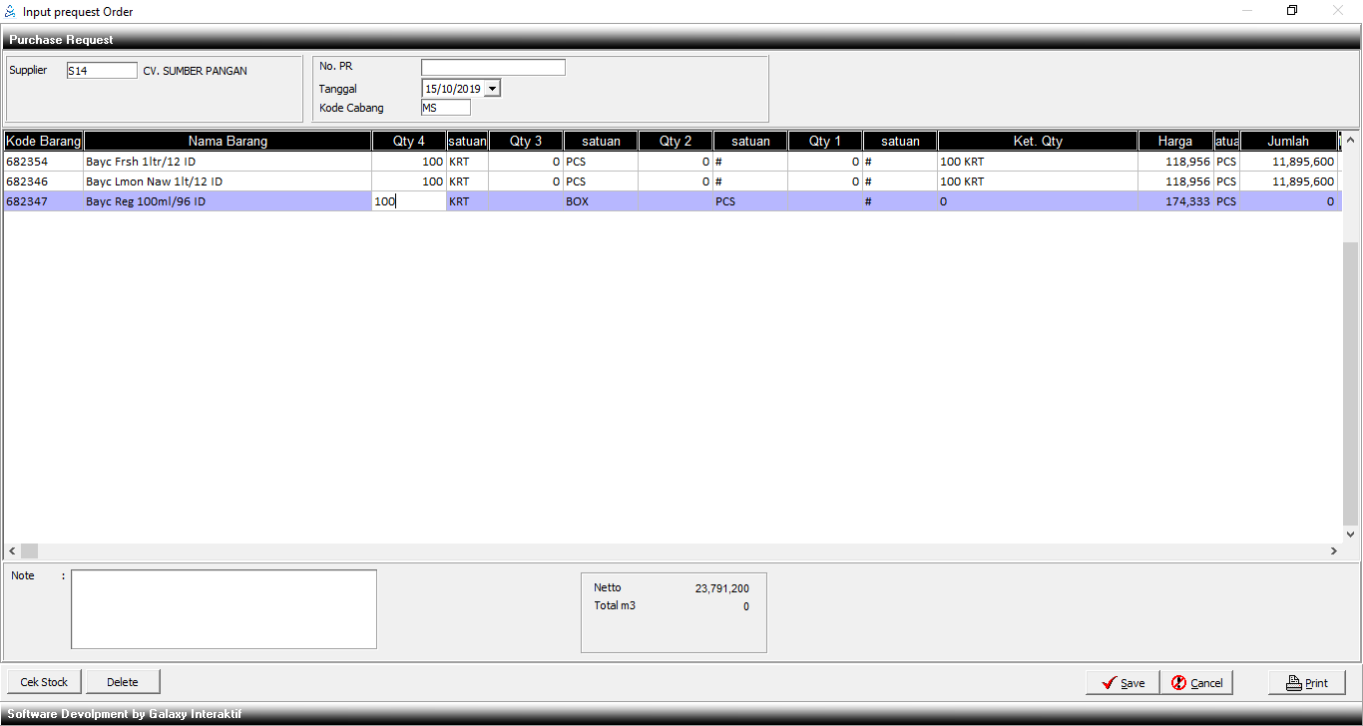Click the app icon in title bar
The height and width of the screenshot is (726, 1363).
click(11, 12)
